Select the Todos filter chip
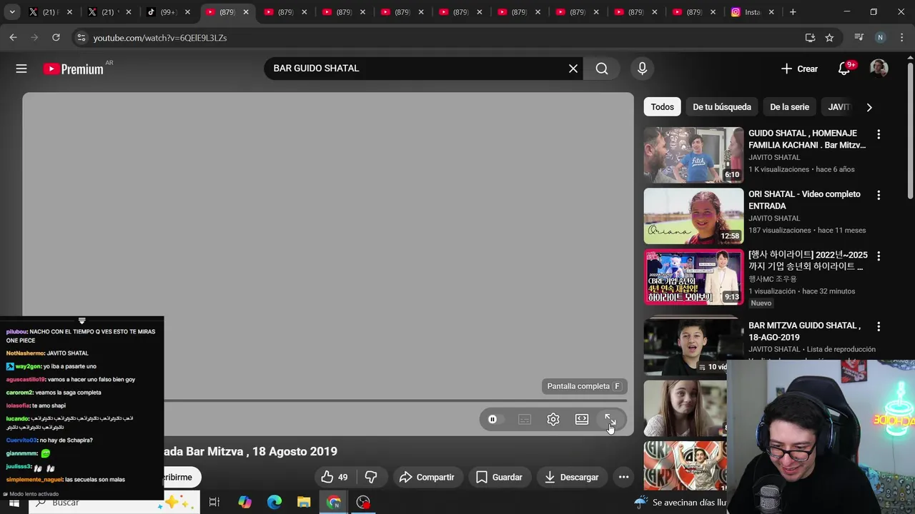The height and width of the screenshot is (514, 915). pos(662,107)
